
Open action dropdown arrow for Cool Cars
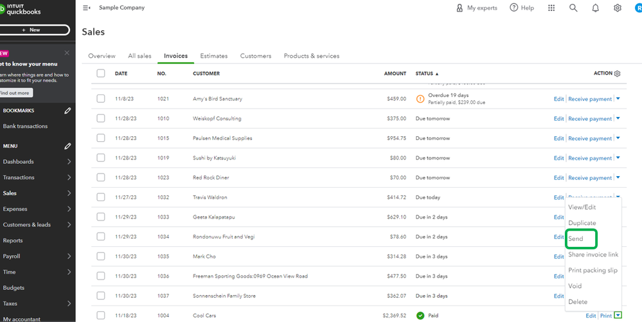coord(618,315)
